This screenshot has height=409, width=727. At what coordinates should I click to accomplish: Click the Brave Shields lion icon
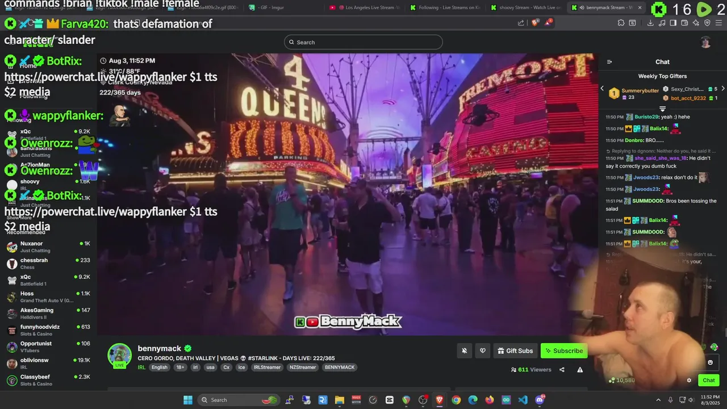click(534, 23)
